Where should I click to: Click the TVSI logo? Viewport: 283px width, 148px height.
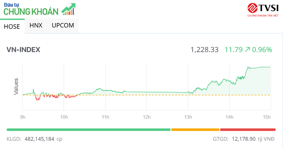(263, 10)
